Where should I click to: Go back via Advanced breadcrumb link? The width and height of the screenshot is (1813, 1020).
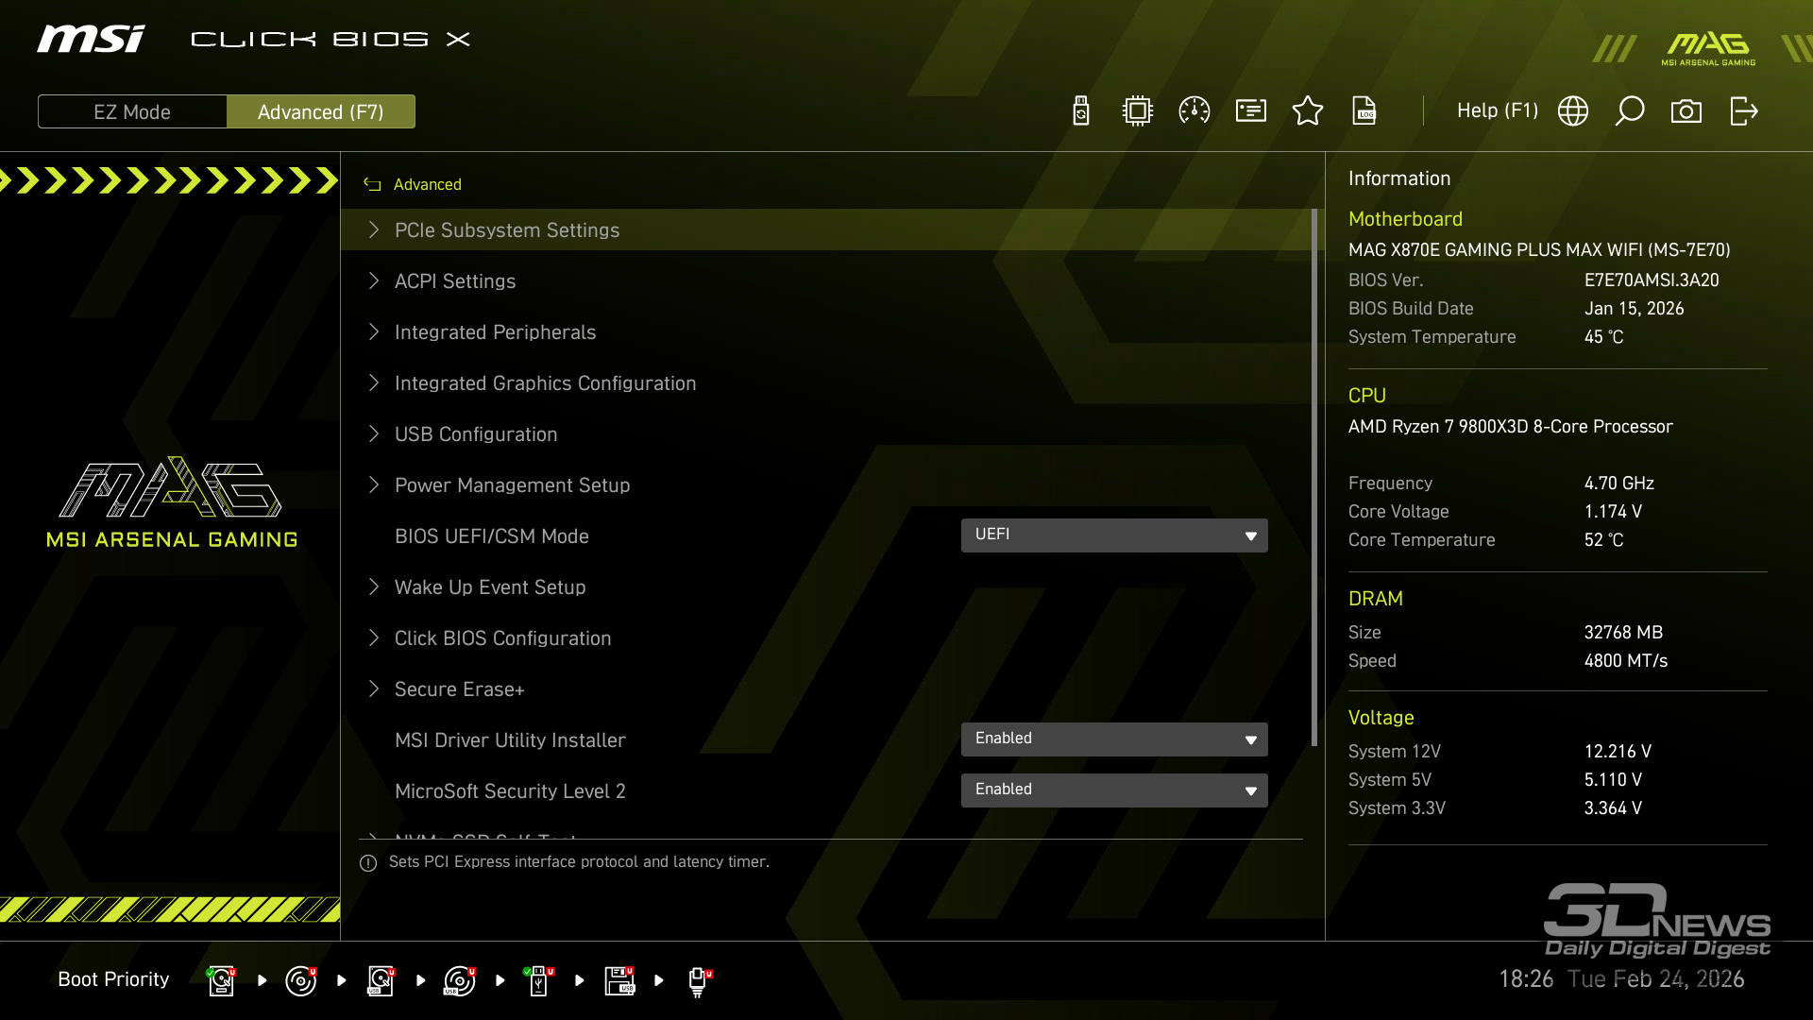427,184
